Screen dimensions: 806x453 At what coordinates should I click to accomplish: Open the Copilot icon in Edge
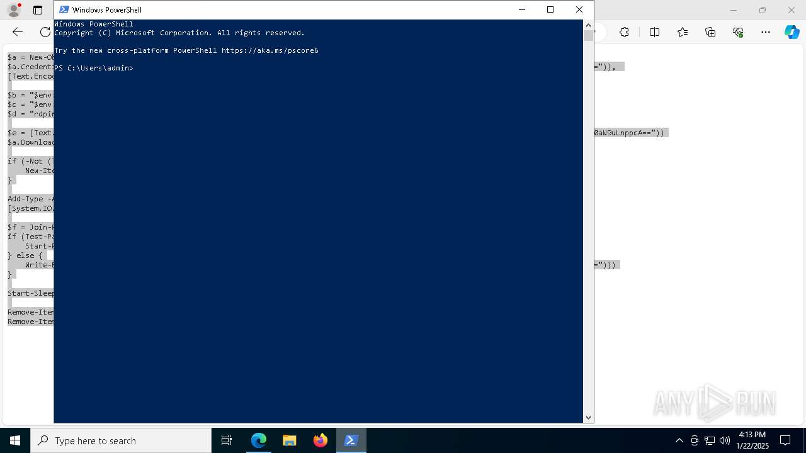(792, 32)
